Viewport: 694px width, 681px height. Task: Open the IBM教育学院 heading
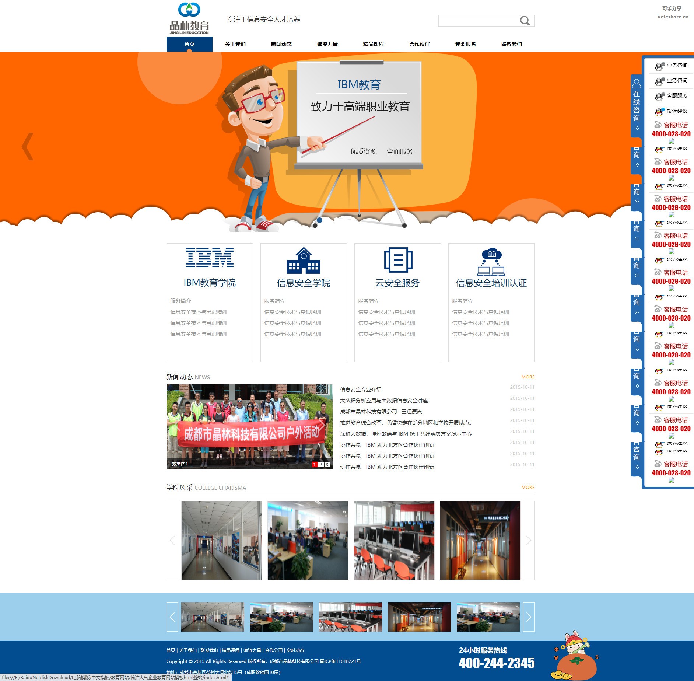(210, 283)
